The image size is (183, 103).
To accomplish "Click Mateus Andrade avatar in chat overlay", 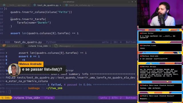I will click(14, 70).
